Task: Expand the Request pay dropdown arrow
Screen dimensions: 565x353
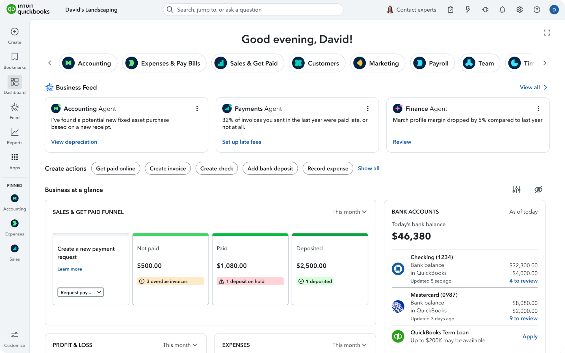Action: coord(99,292)
